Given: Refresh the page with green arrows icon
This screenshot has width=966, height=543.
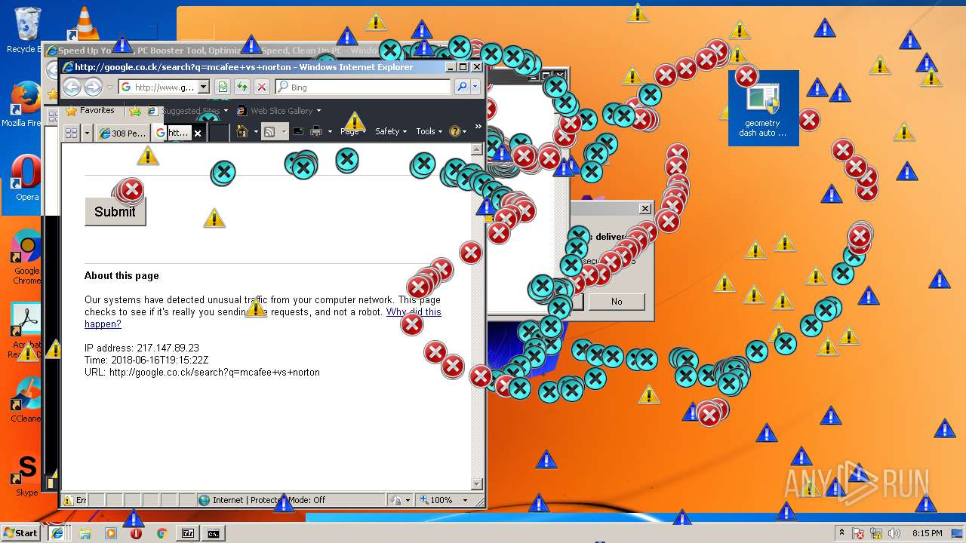Looking at the screenshot, I should pyautogui.click(x=241, y=87).
